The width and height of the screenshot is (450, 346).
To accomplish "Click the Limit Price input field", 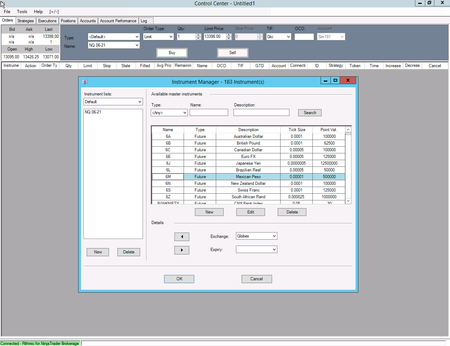I will (215, 37).
